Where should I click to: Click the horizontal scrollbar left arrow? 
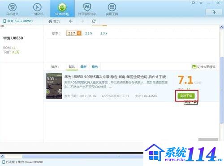point(2,156)
